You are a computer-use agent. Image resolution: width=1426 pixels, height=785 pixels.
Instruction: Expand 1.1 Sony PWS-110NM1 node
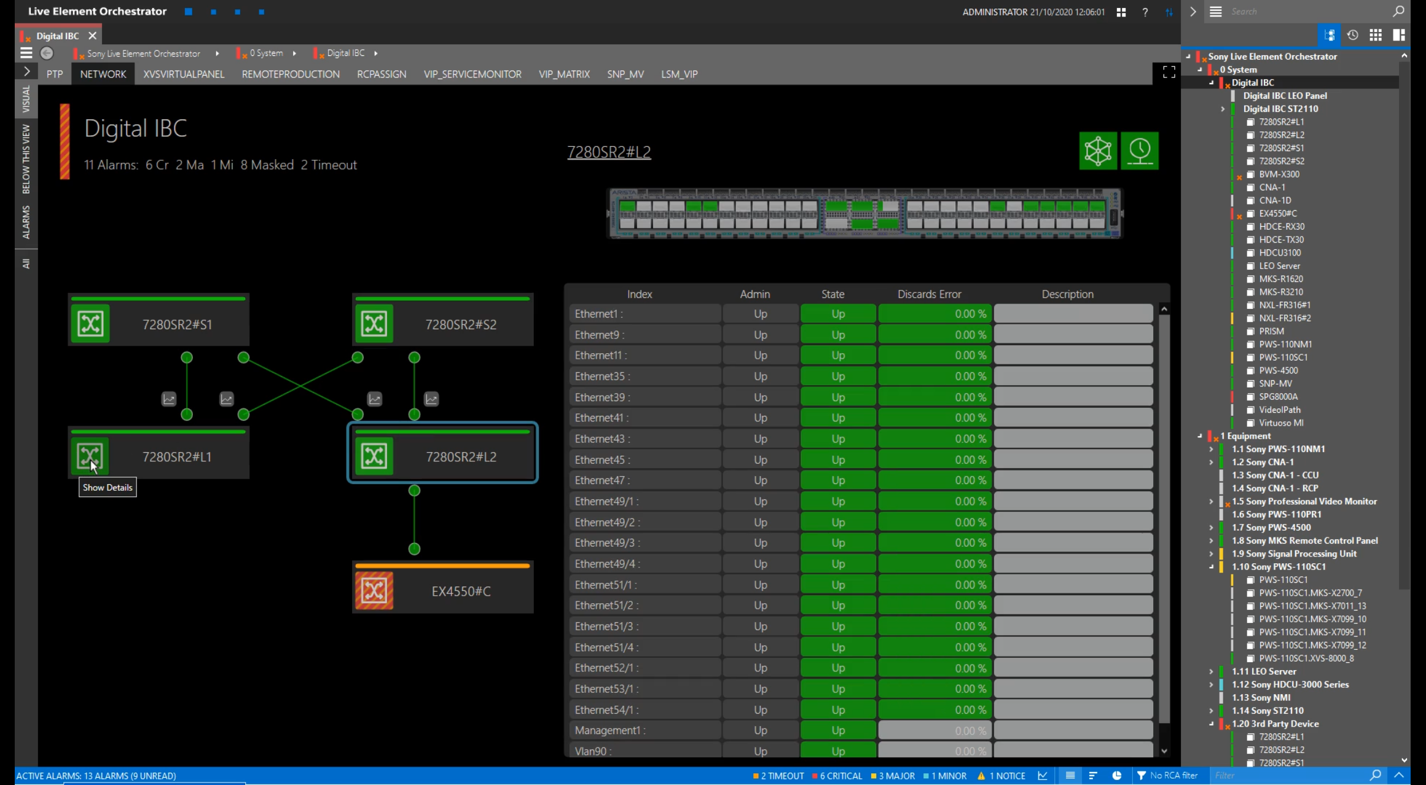point(1212,449)
